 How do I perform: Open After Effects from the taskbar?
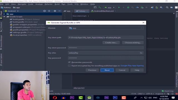tap(106, 97)
